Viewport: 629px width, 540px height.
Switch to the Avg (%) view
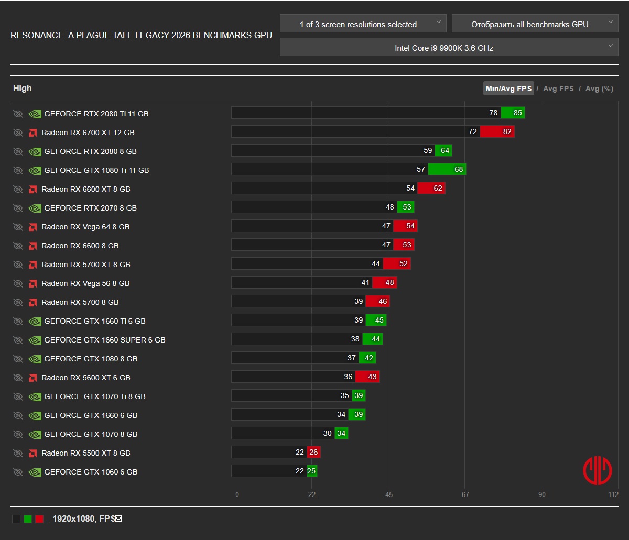click(x=599, y=89)
